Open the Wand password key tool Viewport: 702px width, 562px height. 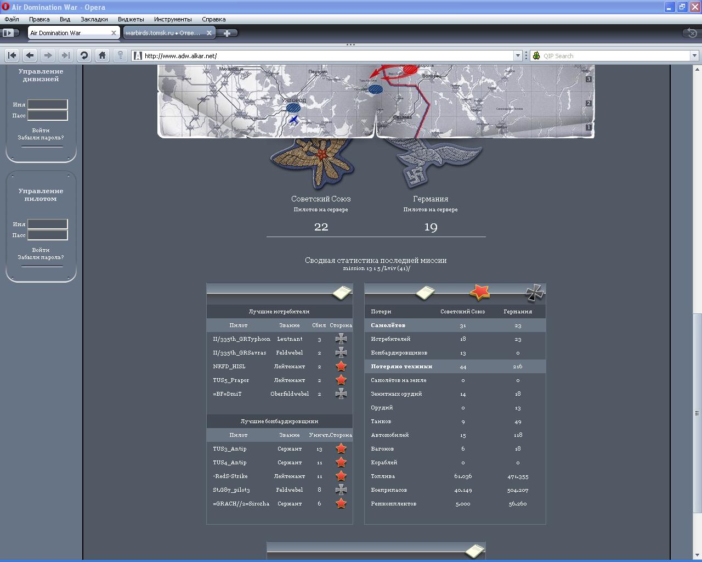120,55
